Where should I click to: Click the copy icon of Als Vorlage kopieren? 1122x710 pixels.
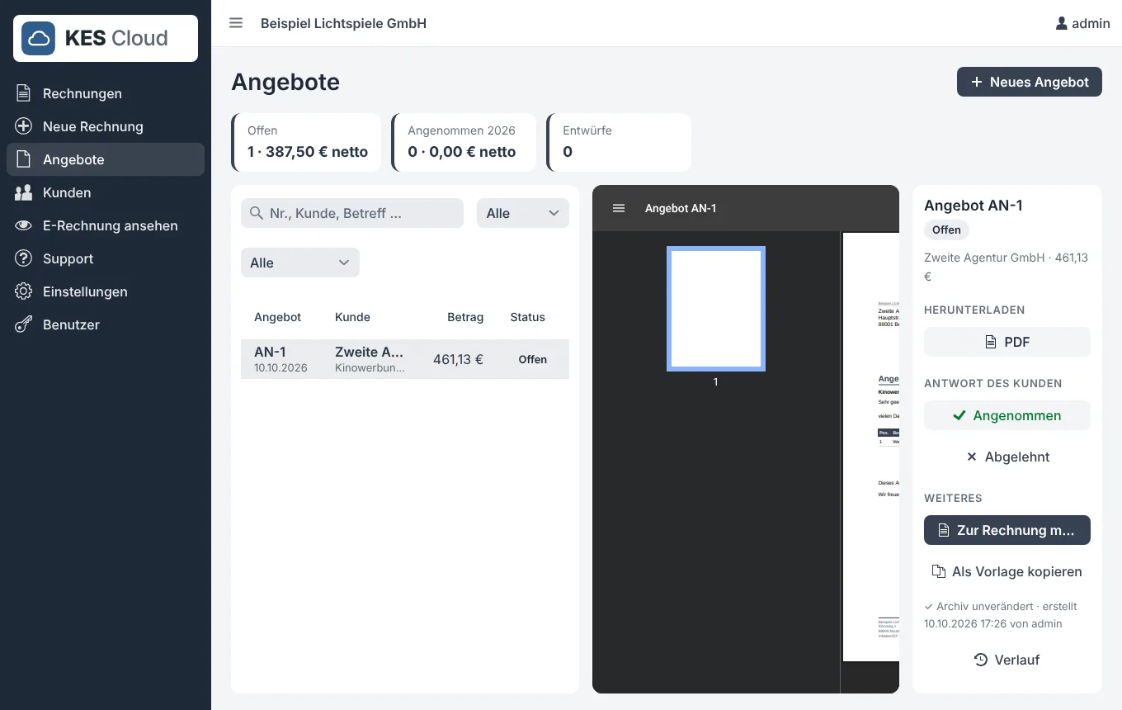pos(939,571)
